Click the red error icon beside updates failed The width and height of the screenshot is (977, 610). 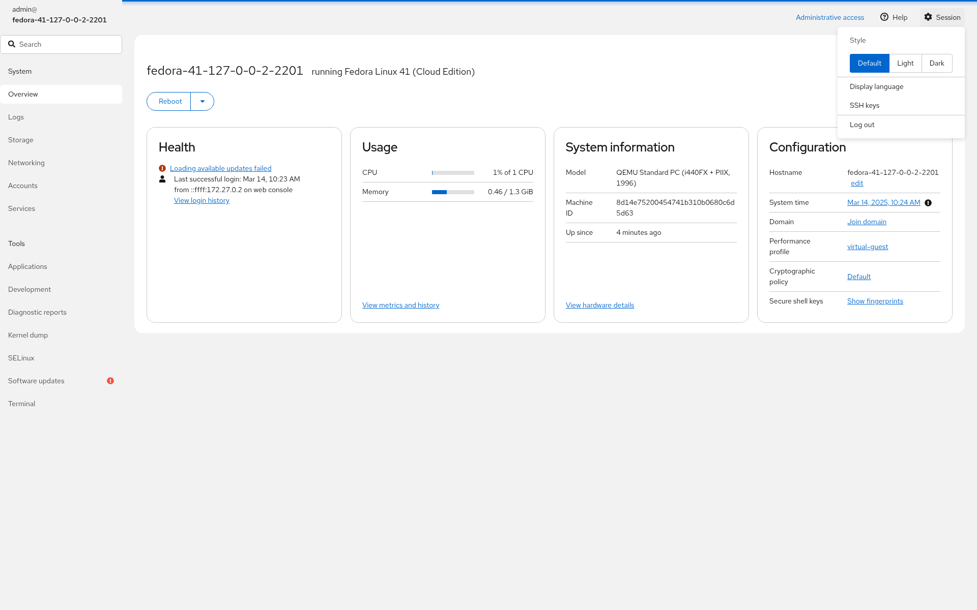click(x=162, y=168)
